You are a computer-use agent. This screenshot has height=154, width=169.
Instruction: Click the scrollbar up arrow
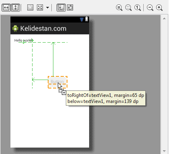(164, 18)
